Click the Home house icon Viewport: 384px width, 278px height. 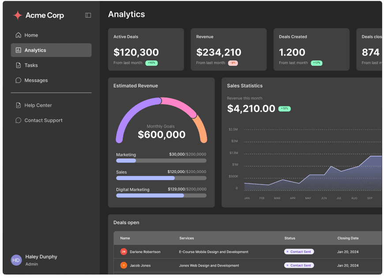(x=19, y=35)
